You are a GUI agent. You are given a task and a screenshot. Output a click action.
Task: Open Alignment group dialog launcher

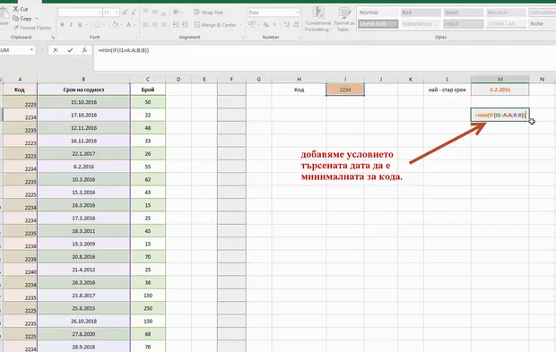tap(242, 38)
